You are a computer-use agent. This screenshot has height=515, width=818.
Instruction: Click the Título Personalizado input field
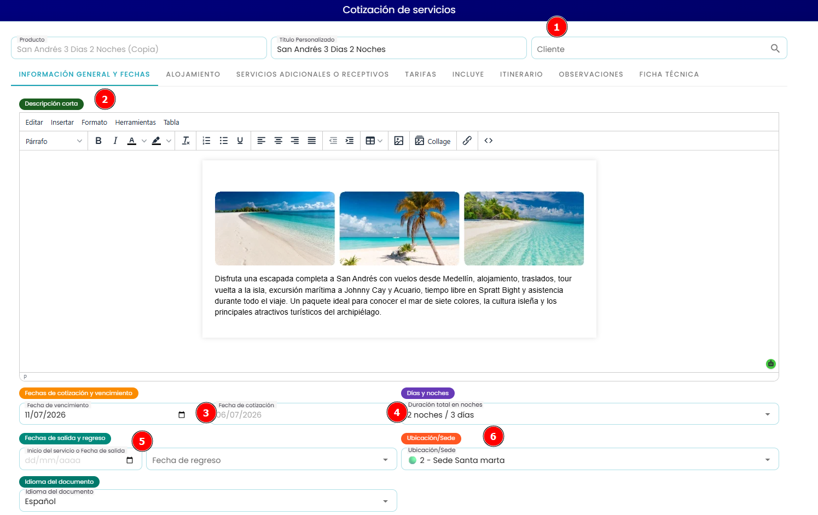(x=399, y=49)
